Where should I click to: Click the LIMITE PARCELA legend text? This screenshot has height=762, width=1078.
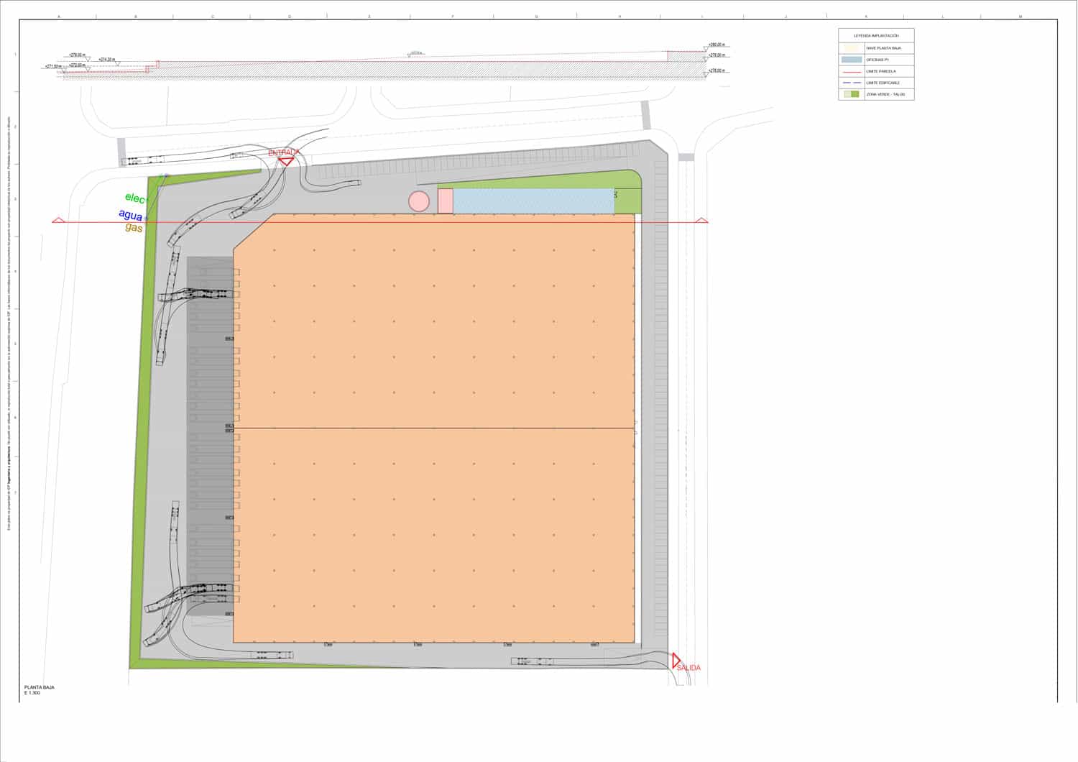881,71
